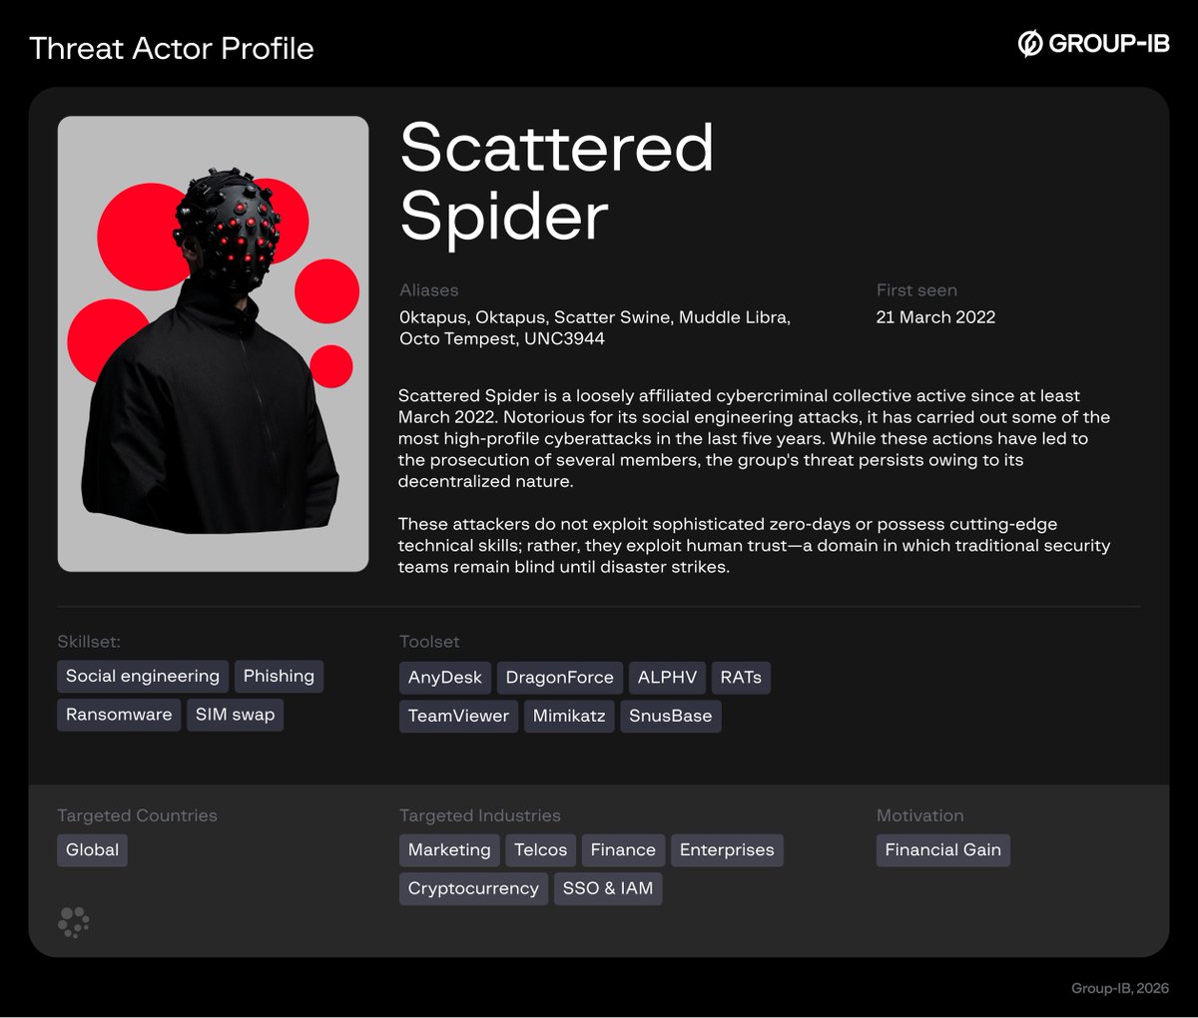Click the AnyDesk tool tag
The image size is (1198, 1018).
444,678
